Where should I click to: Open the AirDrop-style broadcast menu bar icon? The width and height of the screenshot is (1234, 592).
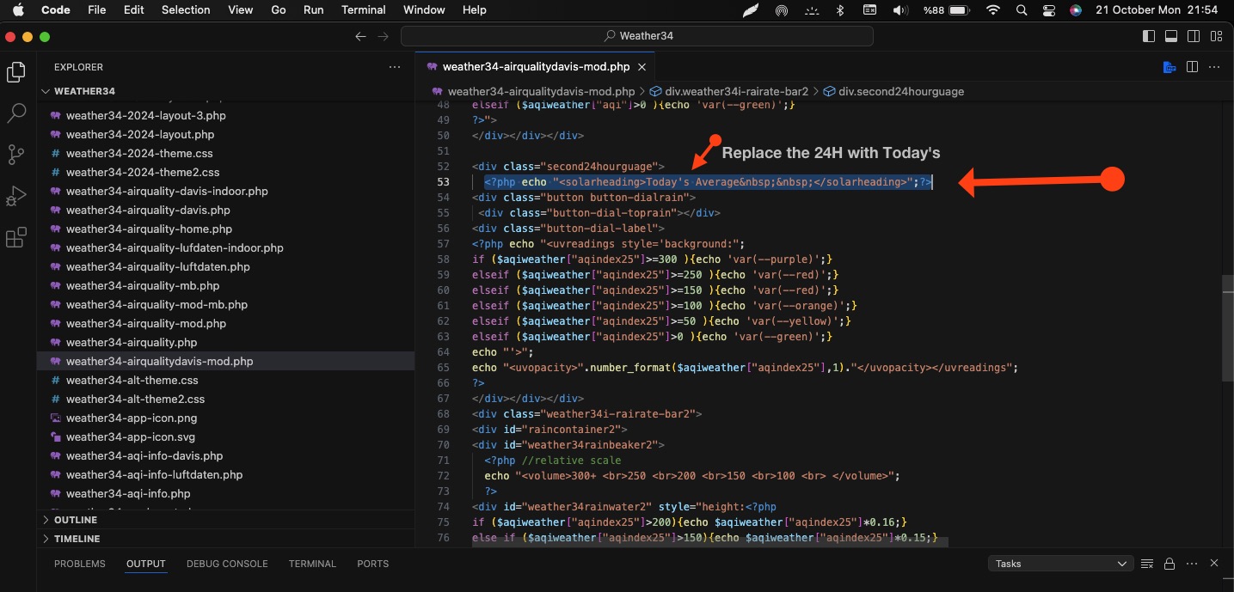click(782, 10)
